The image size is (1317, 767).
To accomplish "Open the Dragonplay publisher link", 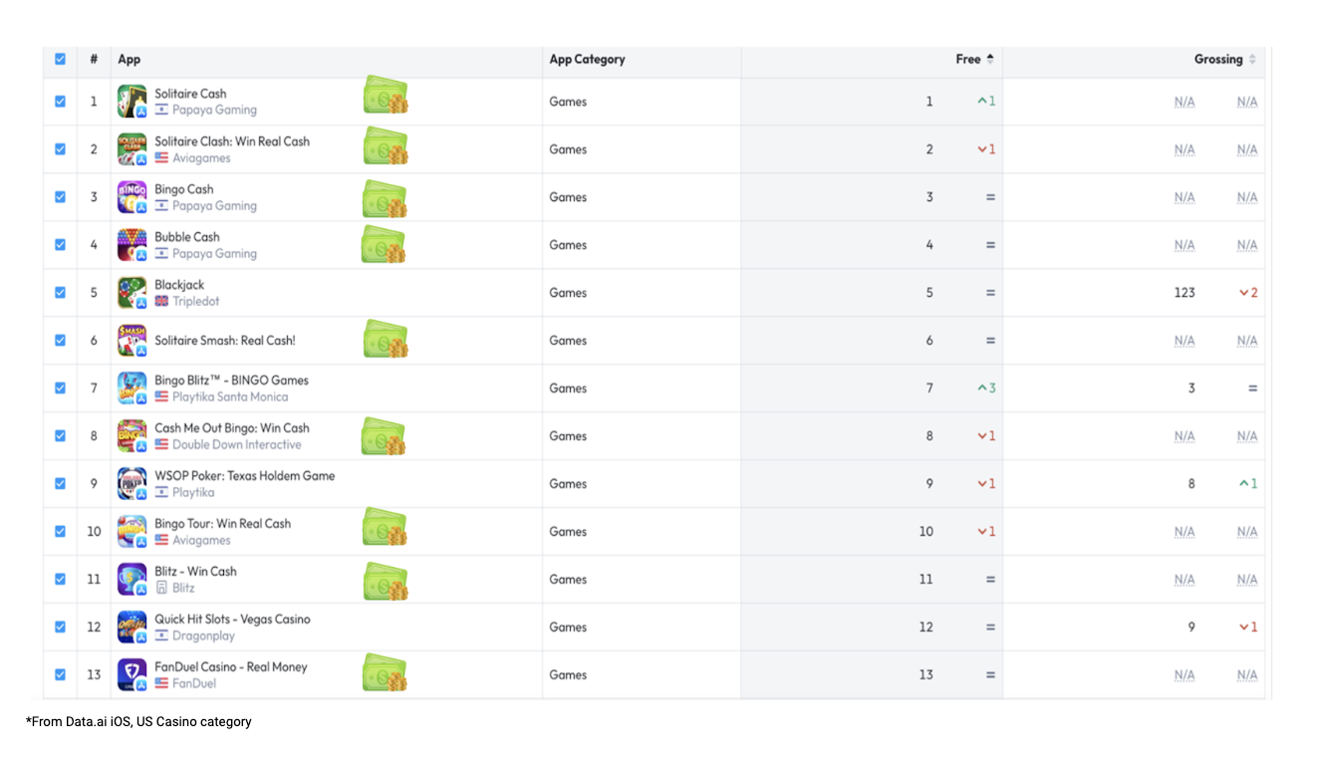I will tap(203, 637).
